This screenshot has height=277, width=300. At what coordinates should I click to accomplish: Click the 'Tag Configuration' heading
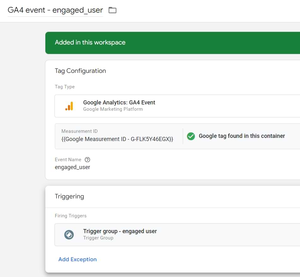[80, 71]
